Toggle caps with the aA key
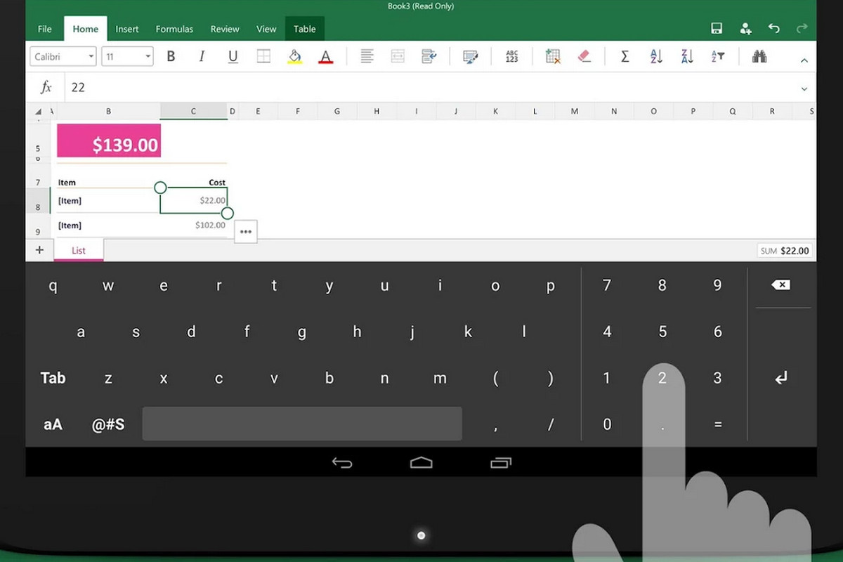 pyautogui.click(x=53, y=424)
